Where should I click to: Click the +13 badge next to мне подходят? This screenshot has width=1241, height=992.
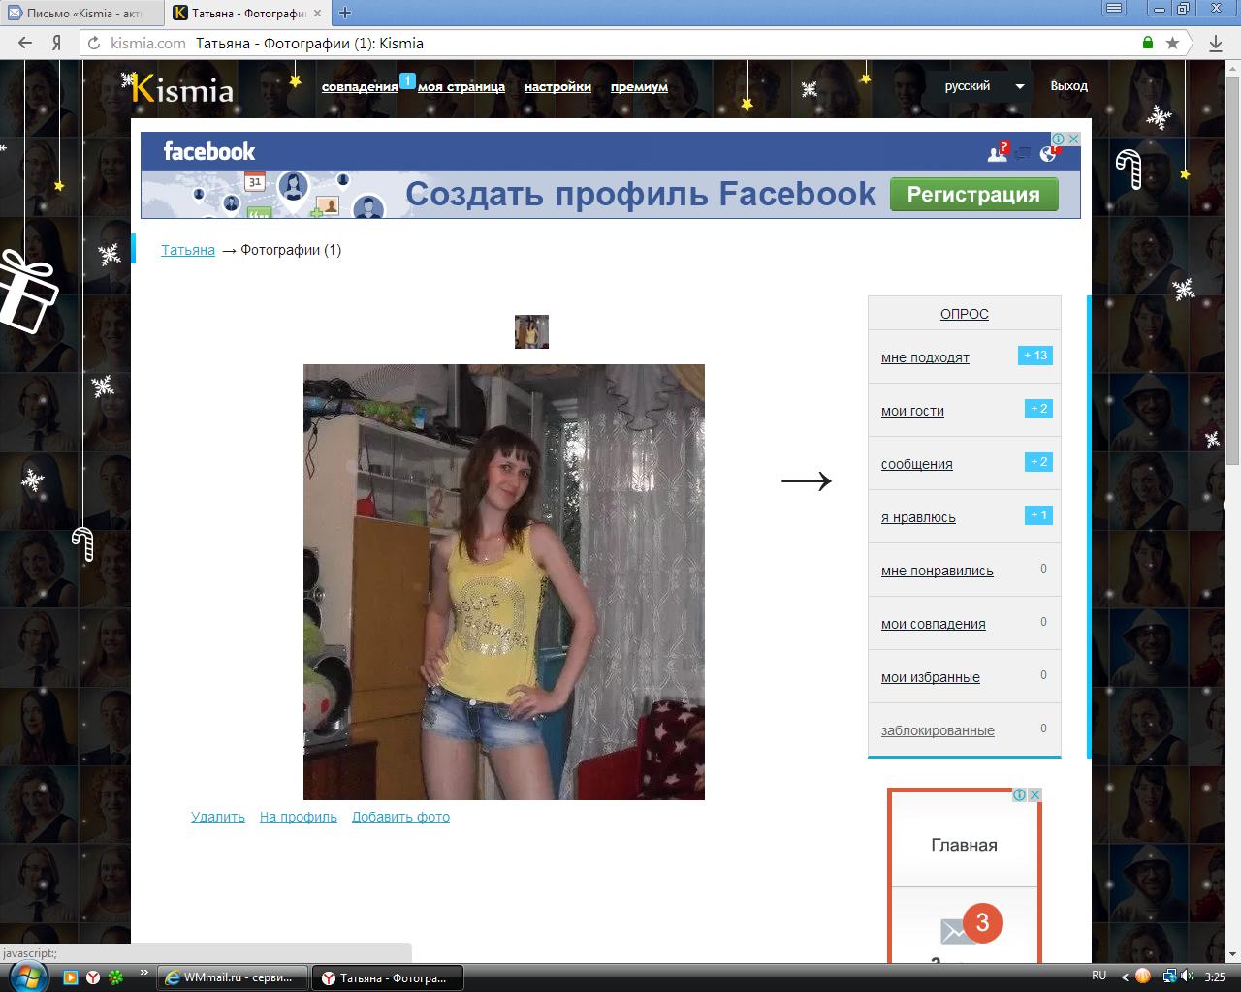[1035, 356]
